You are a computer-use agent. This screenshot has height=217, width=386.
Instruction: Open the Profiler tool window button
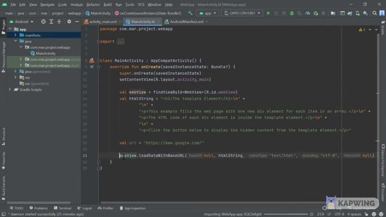pos(105,208)
